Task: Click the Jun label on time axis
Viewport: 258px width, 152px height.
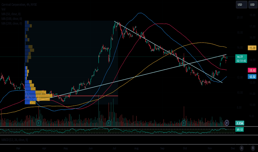Action: point(91,148)
